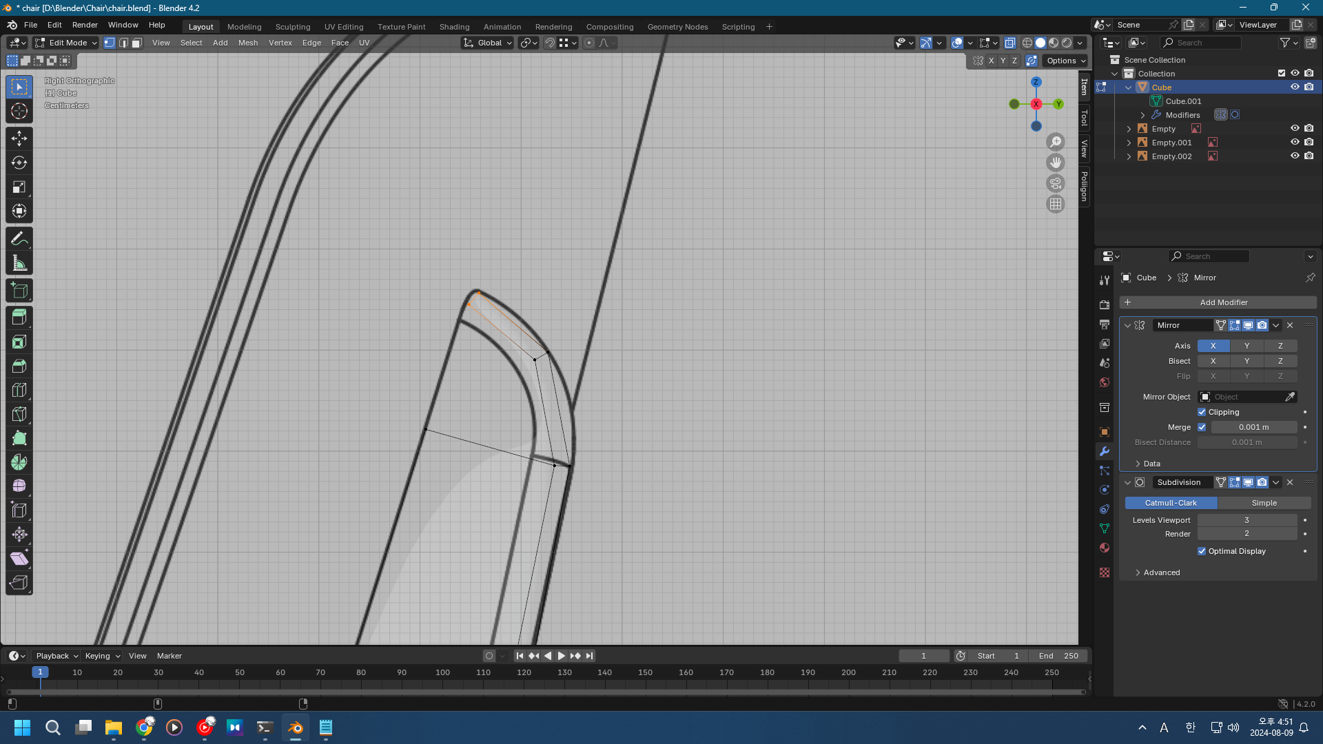Image resolution: width=1323 pixels, height=744 pixels.
Task: Collapse the Mirror modifier panel
Action: [x=1128, y=325]
